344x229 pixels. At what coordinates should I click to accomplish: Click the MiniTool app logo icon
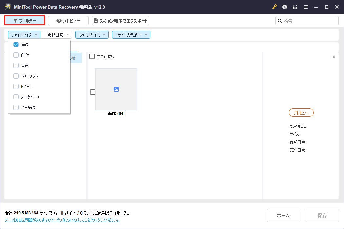(8, 7)
